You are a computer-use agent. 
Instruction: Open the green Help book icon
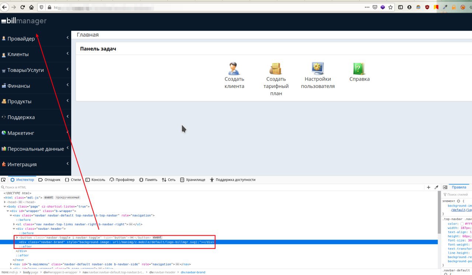point(359,68)
